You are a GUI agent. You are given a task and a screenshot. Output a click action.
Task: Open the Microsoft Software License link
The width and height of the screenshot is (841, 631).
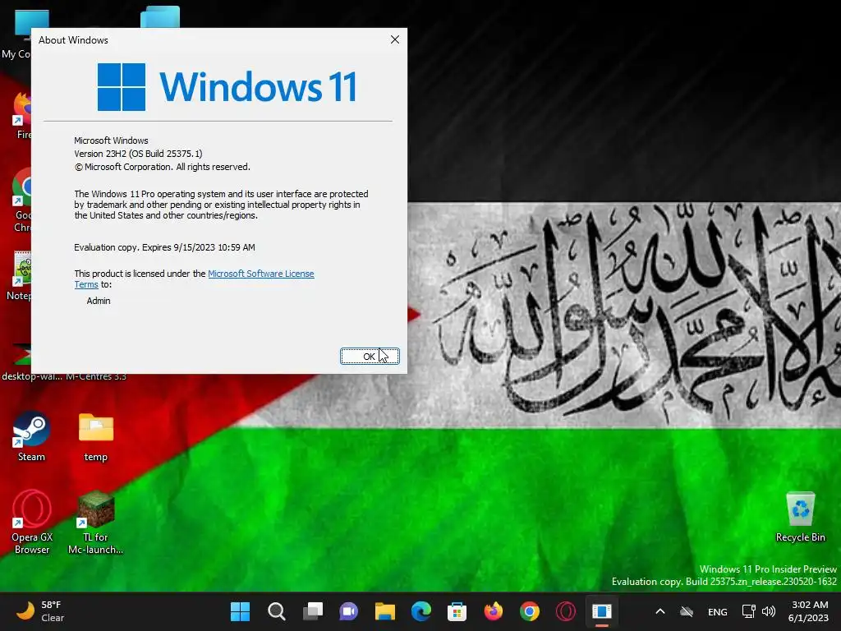click(260, 274)
